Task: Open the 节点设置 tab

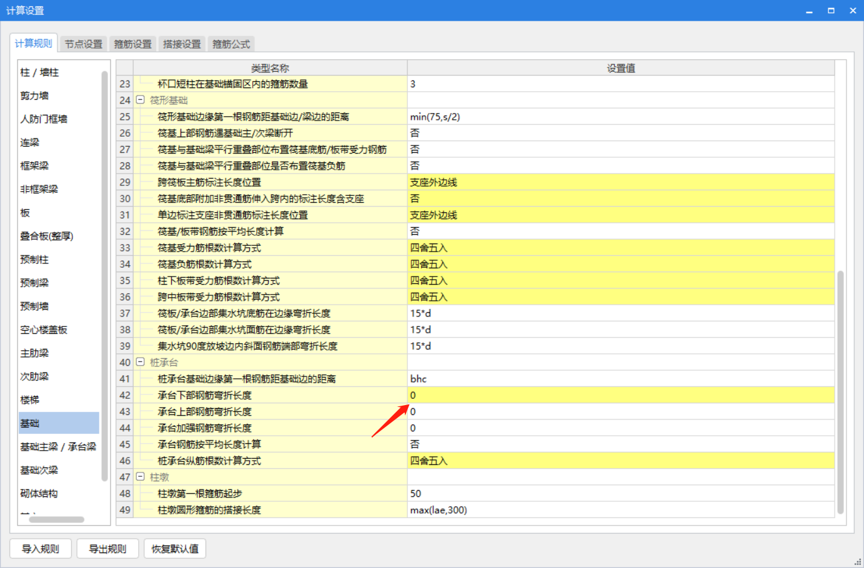Action: coord(83,44)
